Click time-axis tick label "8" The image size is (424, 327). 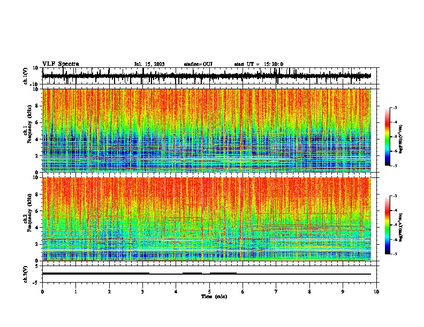[309, 292]
